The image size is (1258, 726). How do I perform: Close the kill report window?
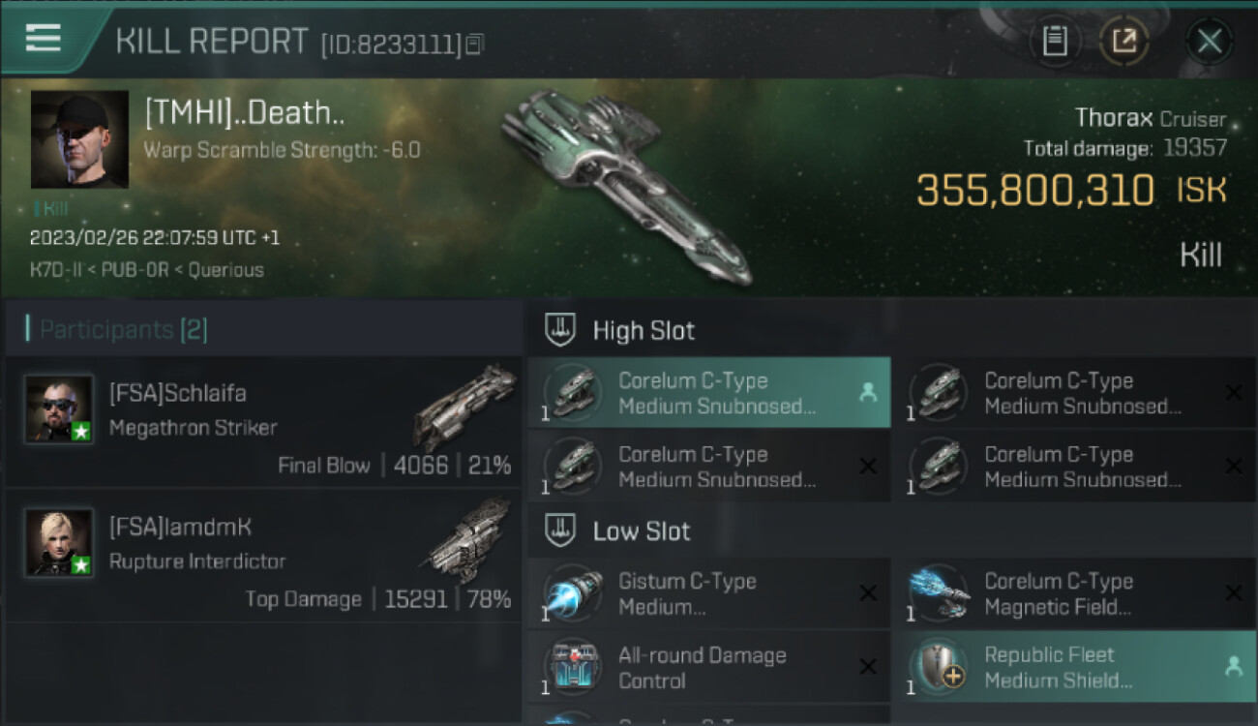point(1210,42)
